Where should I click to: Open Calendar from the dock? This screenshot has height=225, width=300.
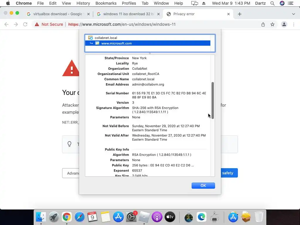[x=92, y=217]
